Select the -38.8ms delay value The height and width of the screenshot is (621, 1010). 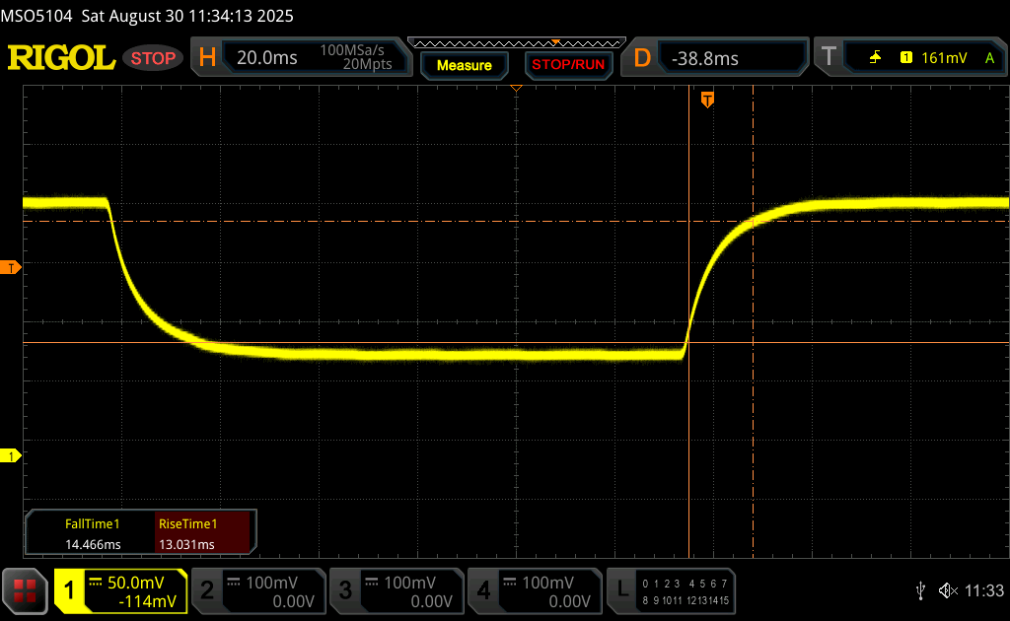[704, 58]
